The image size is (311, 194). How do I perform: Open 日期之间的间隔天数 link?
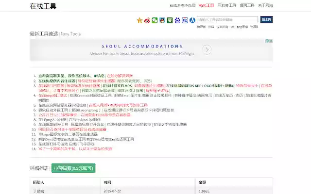click(x=98, y=91)
